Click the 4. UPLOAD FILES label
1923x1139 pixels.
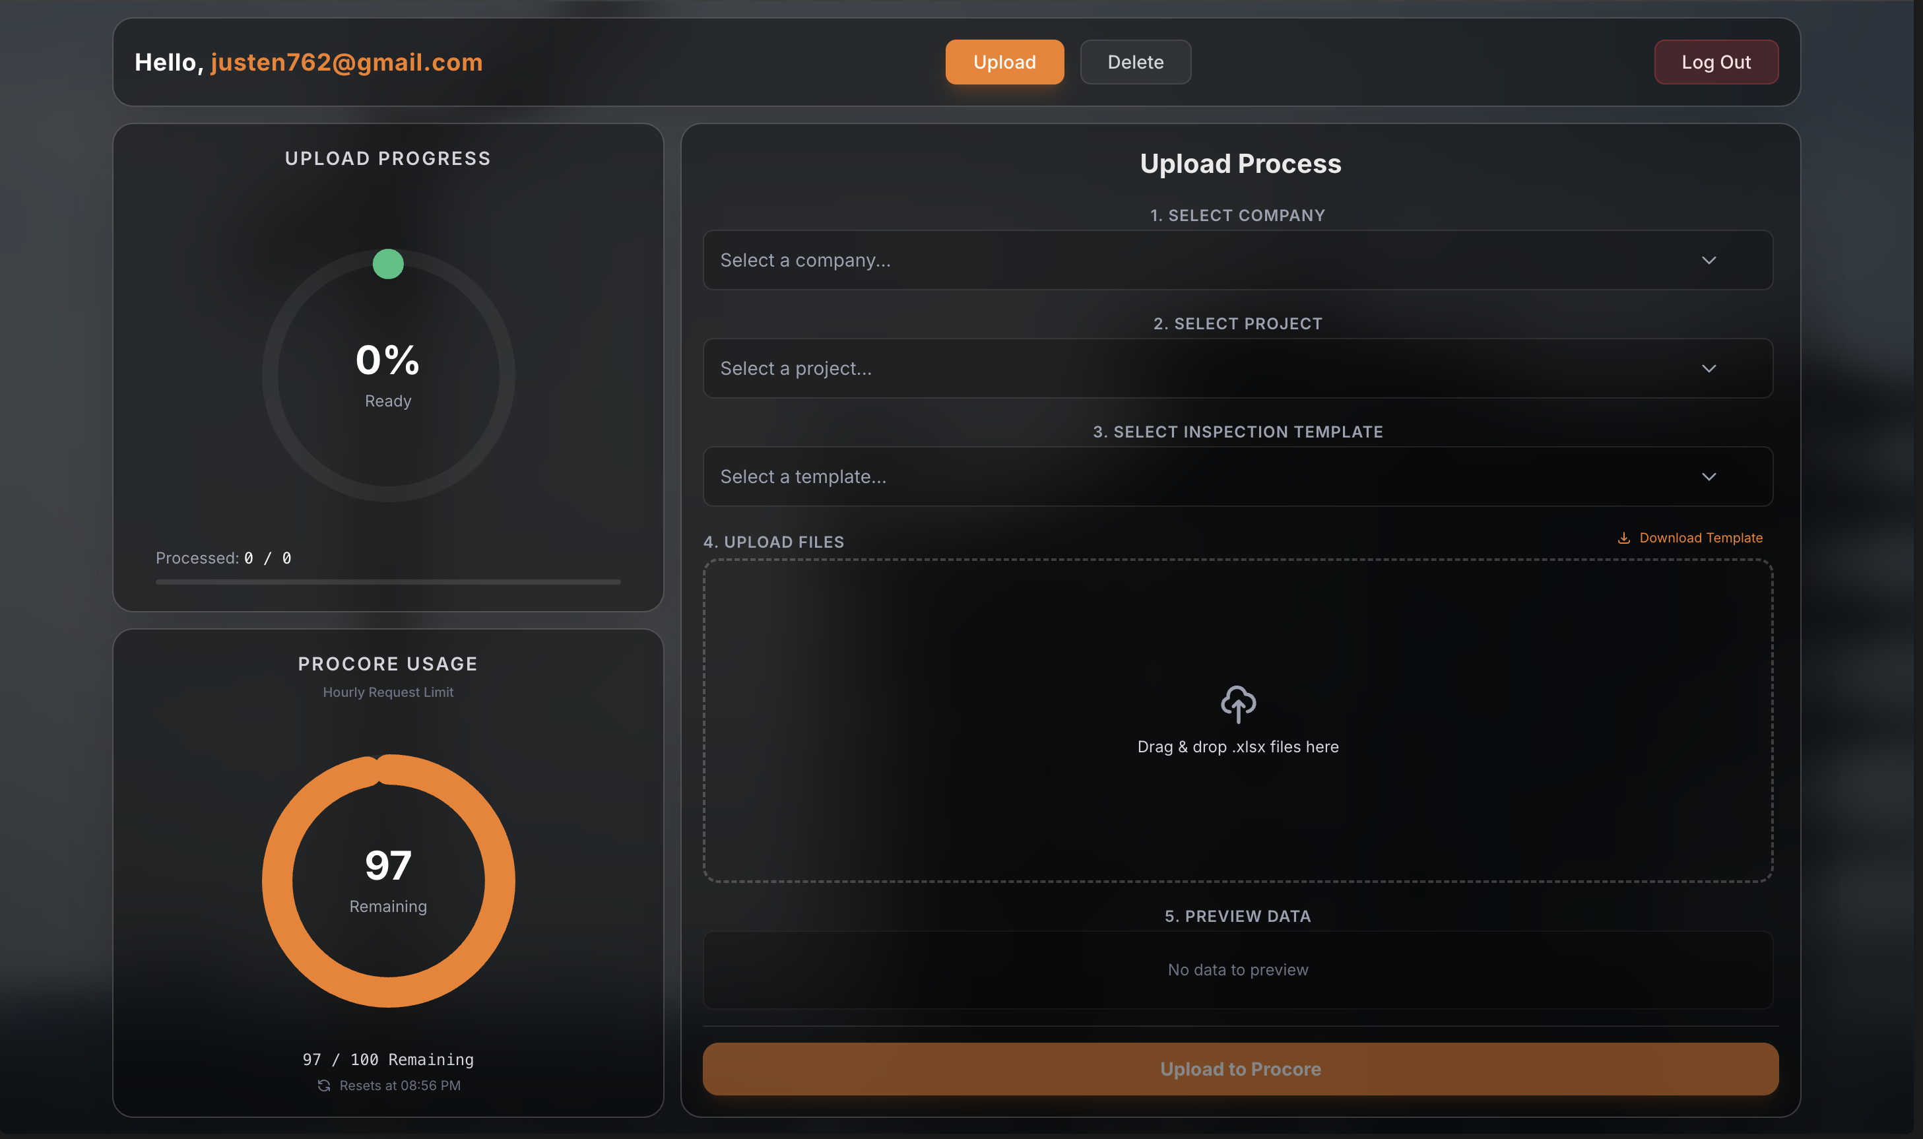pos(773,542)
